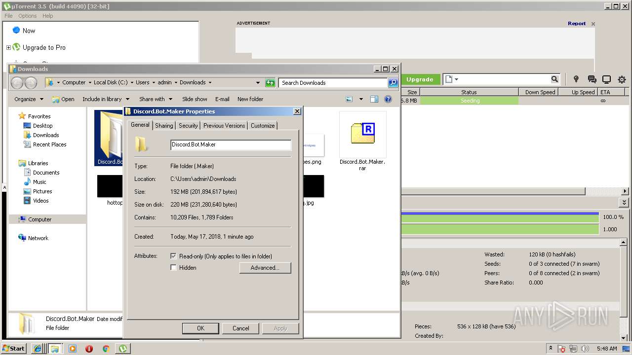This screenshot has width=632, height=355.
Task: Open the uTorrent File menu
Action: (x=8, y=16)
